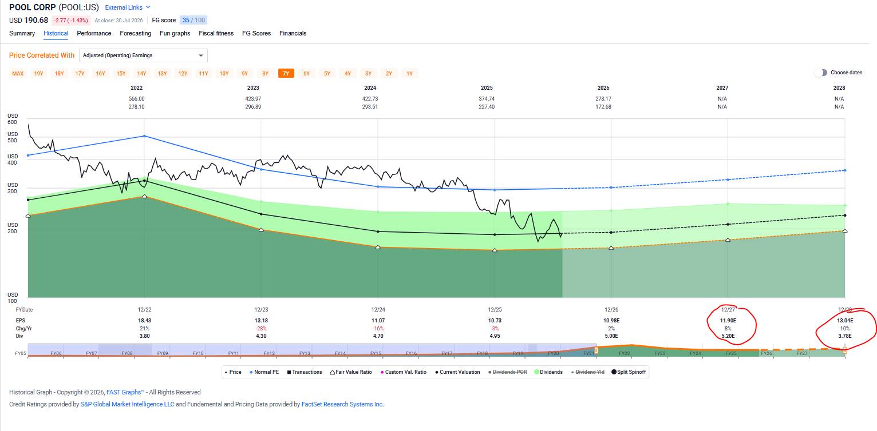Click the 4.95 dividend value for 12/25

click(495, 336)
